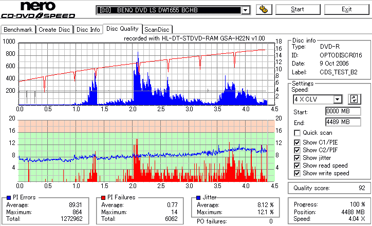Screen dimensions: 372x226
Task: Enable the Quick scan checkbox
Action: (297, 133)
